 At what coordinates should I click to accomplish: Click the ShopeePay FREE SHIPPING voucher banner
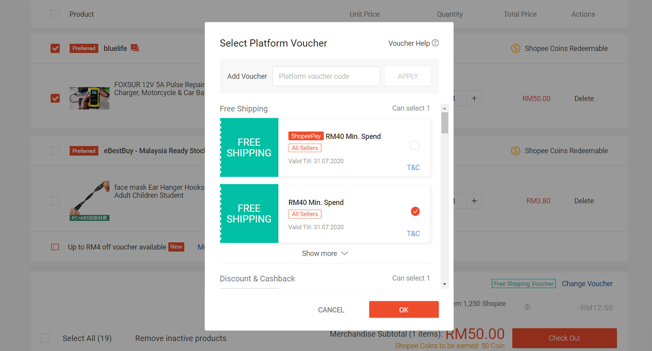pyautogui.click(x=249, y=148)
